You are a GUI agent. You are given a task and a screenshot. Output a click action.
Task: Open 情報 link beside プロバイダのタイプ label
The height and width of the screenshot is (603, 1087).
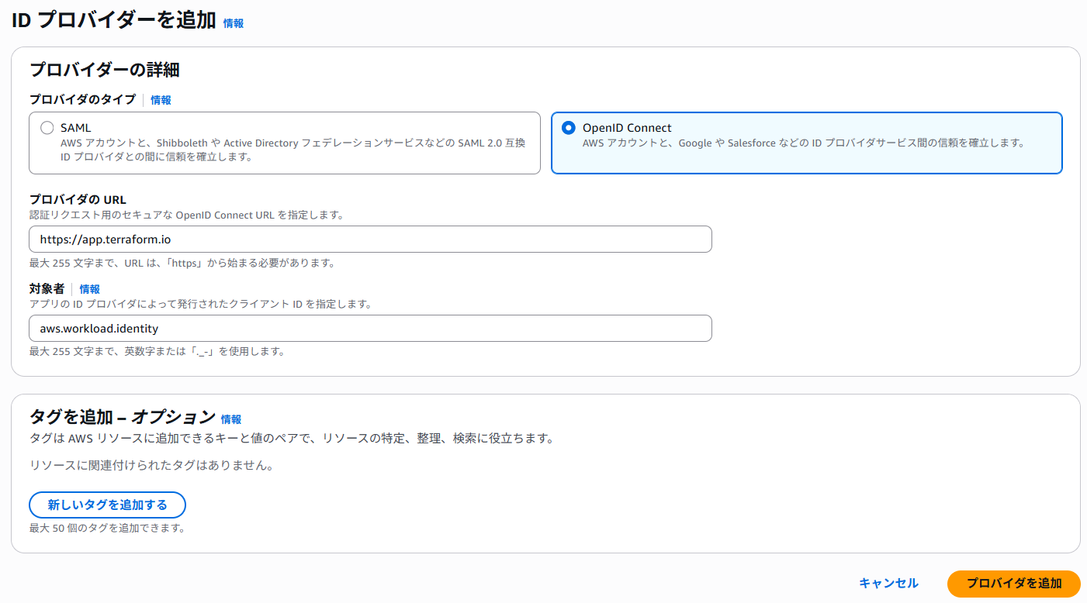pyautogui.click(x=161, y=100)
